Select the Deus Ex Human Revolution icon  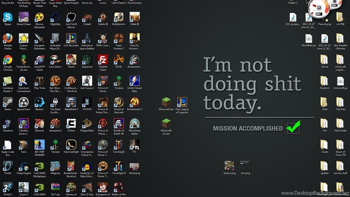pos(135,39)
